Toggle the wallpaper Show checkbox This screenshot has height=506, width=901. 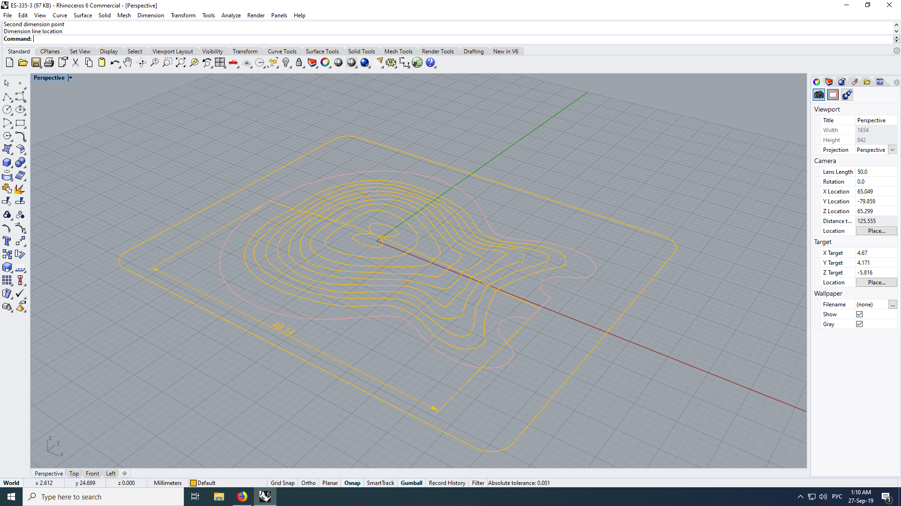click(x=859, y=314)
